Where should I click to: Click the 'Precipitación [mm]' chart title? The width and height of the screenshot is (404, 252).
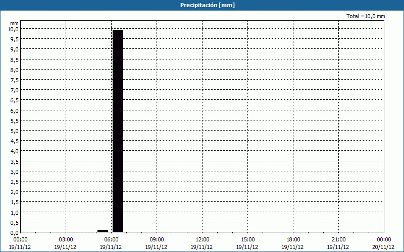coord(208,5)
